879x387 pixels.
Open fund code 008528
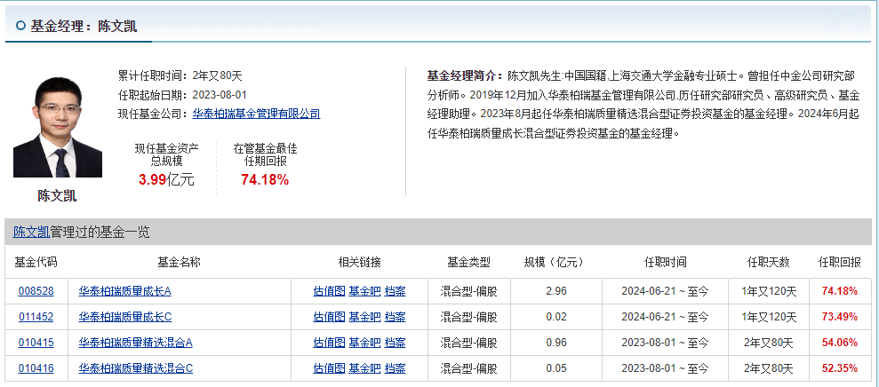(36, 291)
